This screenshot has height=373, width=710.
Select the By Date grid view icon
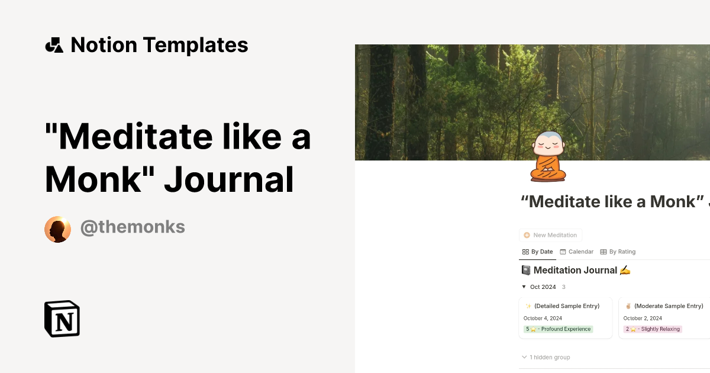(525, 251)
